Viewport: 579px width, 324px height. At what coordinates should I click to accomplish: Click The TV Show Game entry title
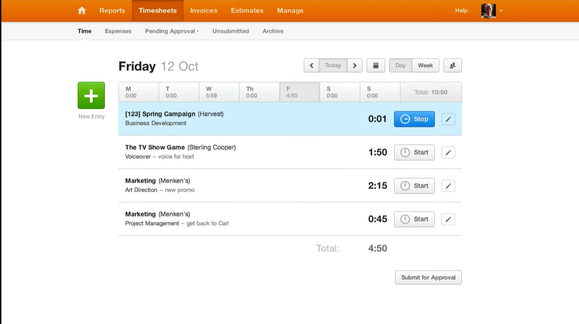click(x=155, y=148)
